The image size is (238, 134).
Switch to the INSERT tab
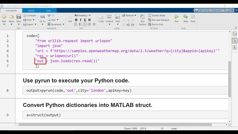pyautogui.click(x=31, y=11)
